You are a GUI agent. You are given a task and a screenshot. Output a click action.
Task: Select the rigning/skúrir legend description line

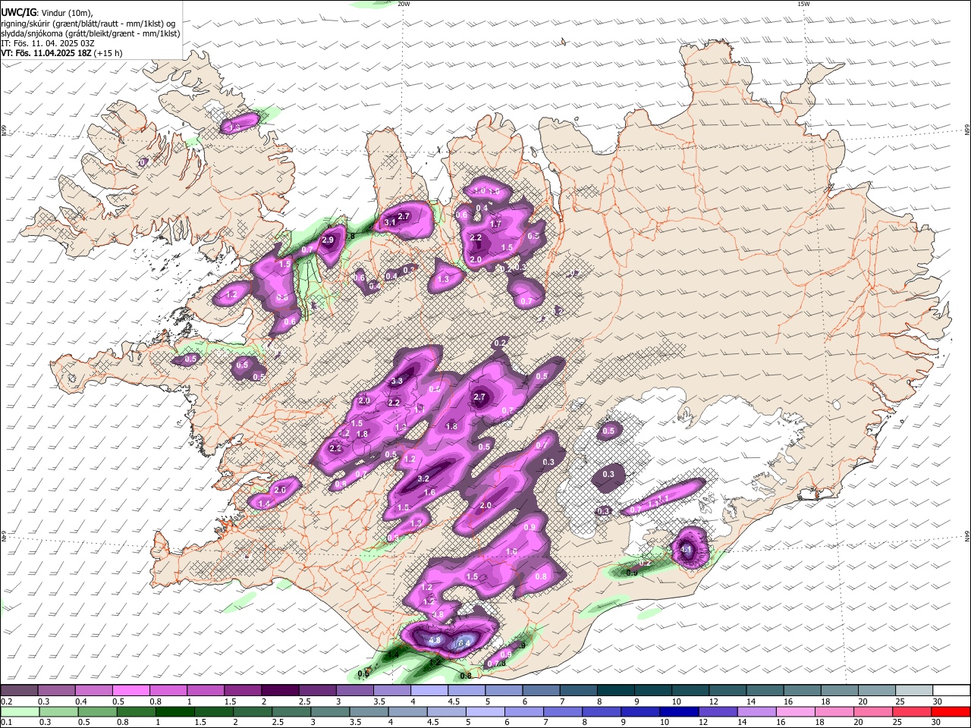(x=88, y=24)
